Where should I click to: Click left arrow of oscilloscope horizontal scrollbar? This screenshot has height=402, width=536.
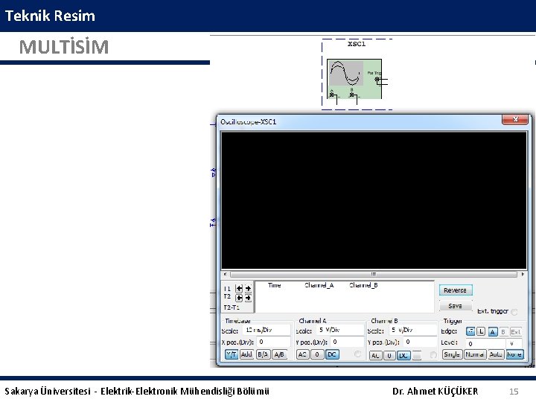point(225,274)
